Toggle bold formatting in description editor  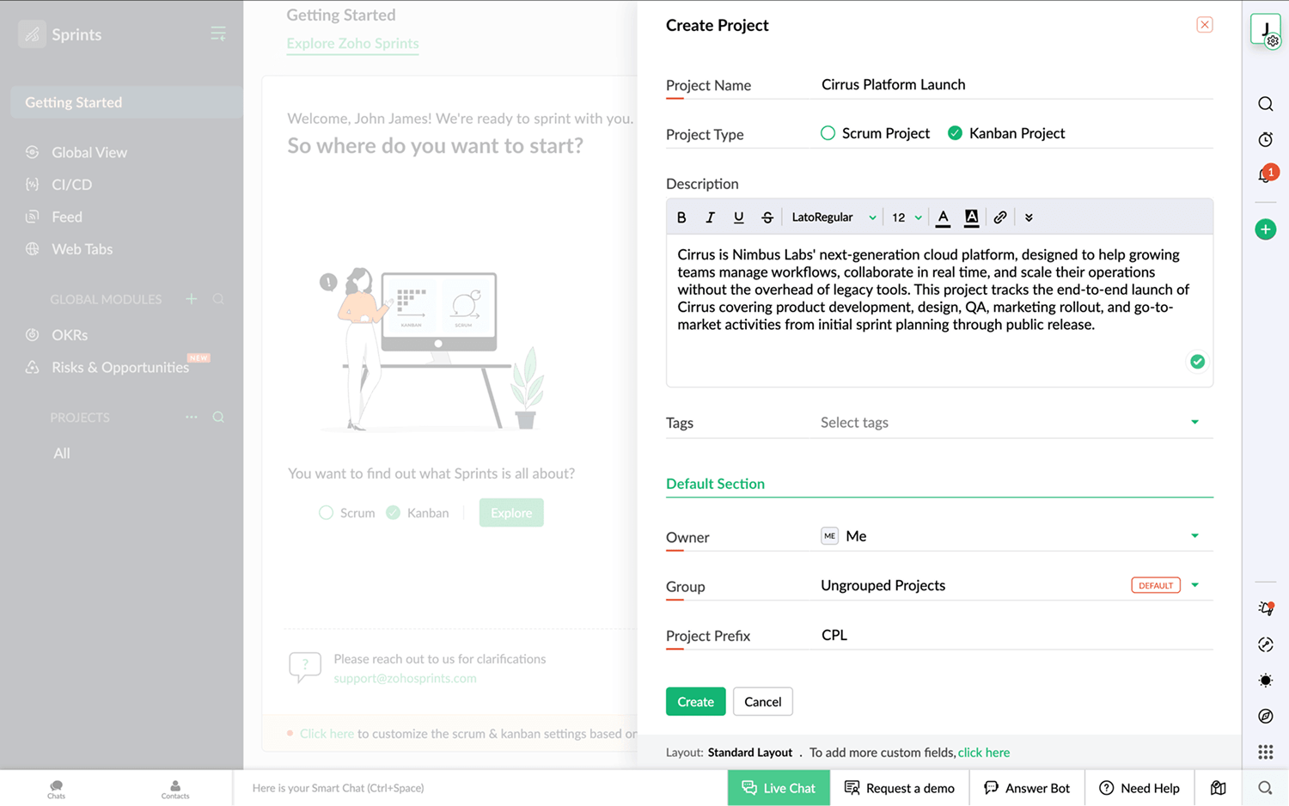[681, 217]
